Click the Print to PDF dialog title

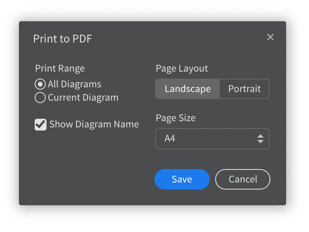pyautogui.click(x=63, y=39)
